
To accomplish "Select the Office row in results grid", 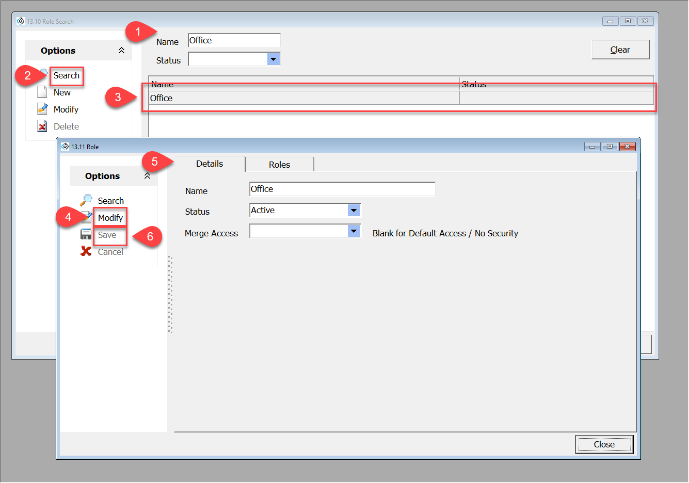I will pyautogui.click(x=303, y=98).
